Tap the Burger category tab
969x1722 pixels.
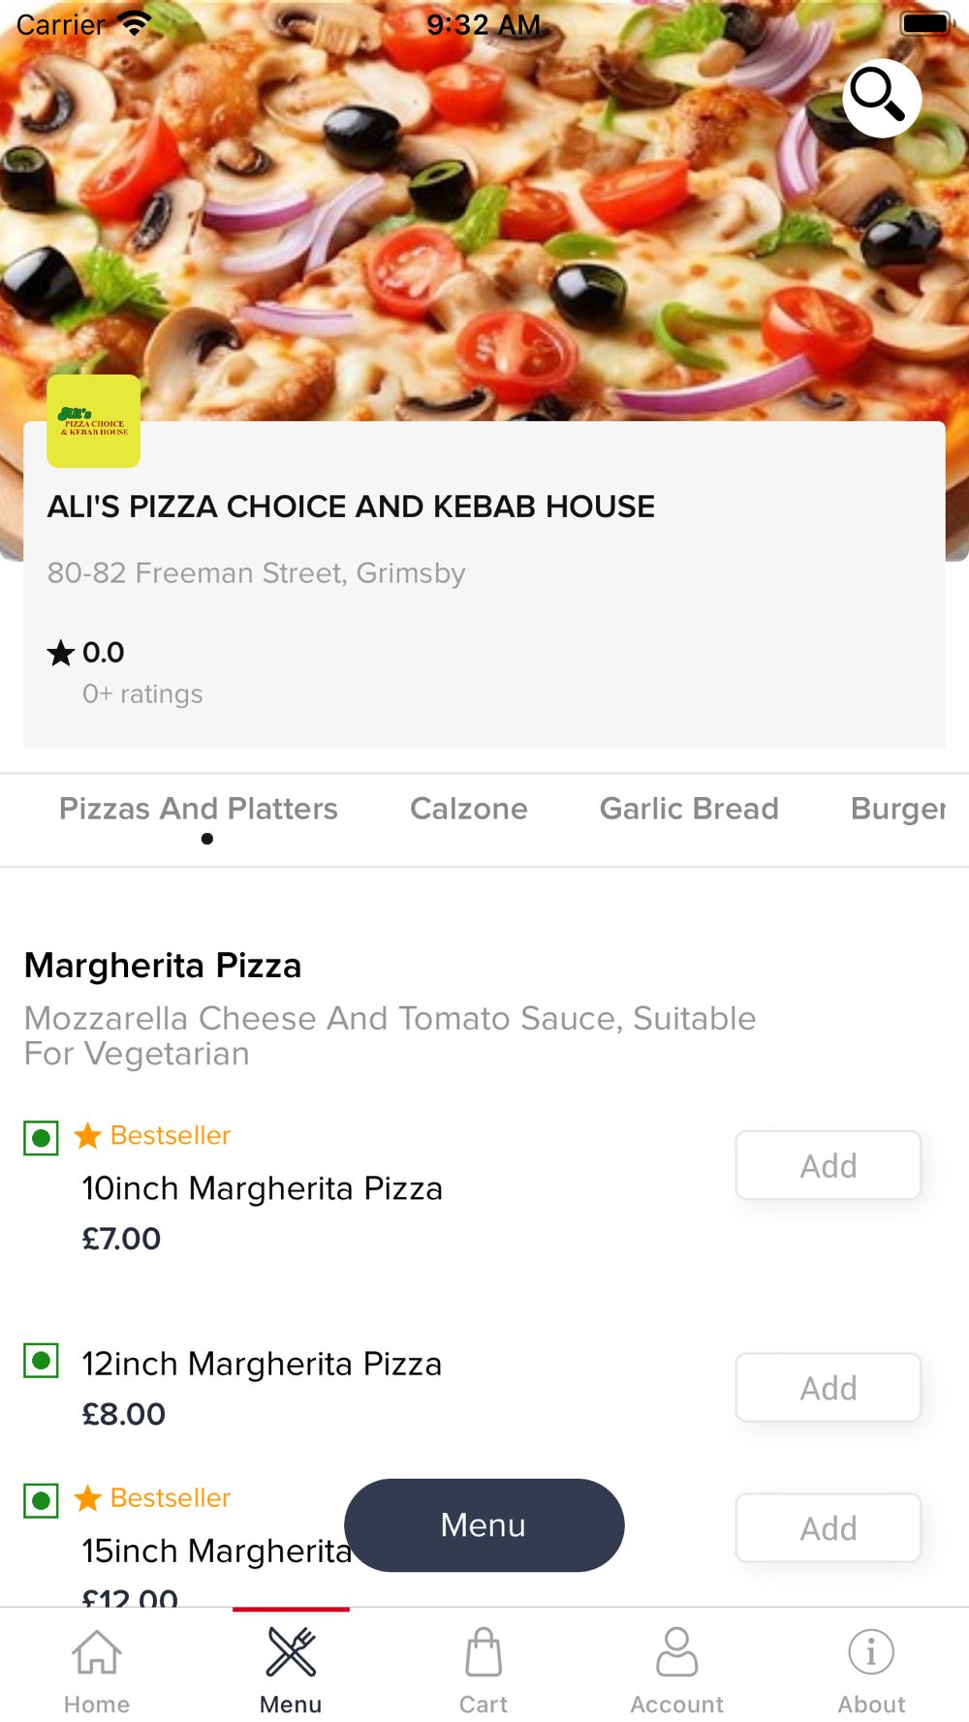point(897,809)
